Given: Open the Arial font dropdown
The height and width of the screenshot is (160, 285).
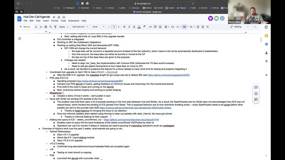Looking at the screenshot, I should tap(98, 27).
